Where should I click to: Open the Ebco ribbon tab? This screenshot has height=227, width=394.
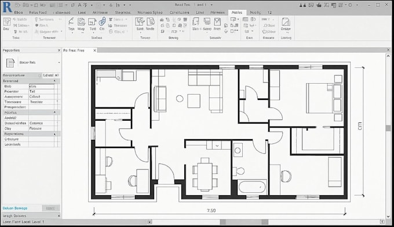click(19, 12)
